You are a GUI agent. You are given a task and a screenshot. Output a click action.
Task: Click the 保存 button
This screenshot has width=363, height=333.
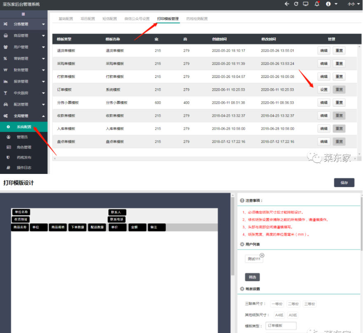[344, 183]
